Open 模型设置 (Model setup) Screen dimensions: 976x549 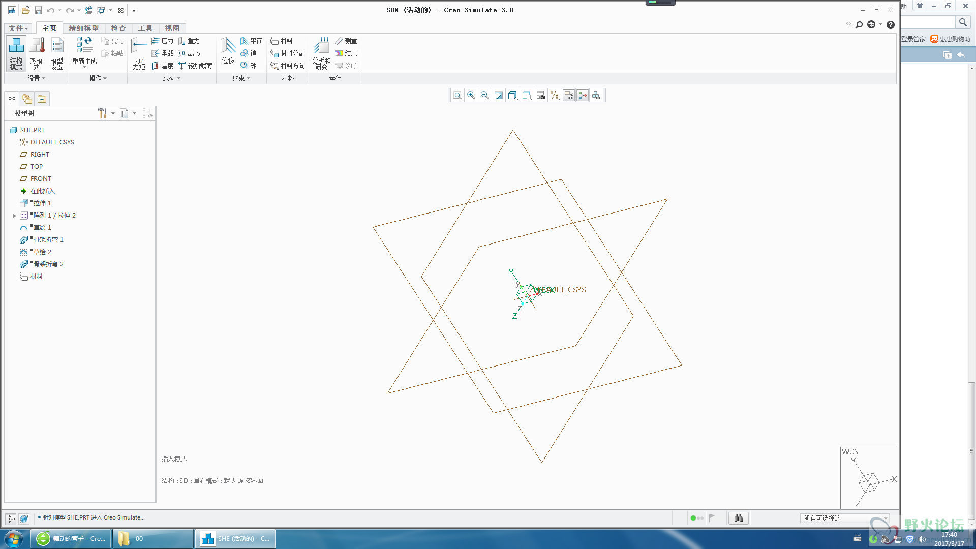click(x=57, y=53)
